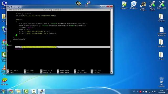The width and height of the screenshot is (168, 94).
Task: Open the Windows Start menu
Action: [3, 91]
